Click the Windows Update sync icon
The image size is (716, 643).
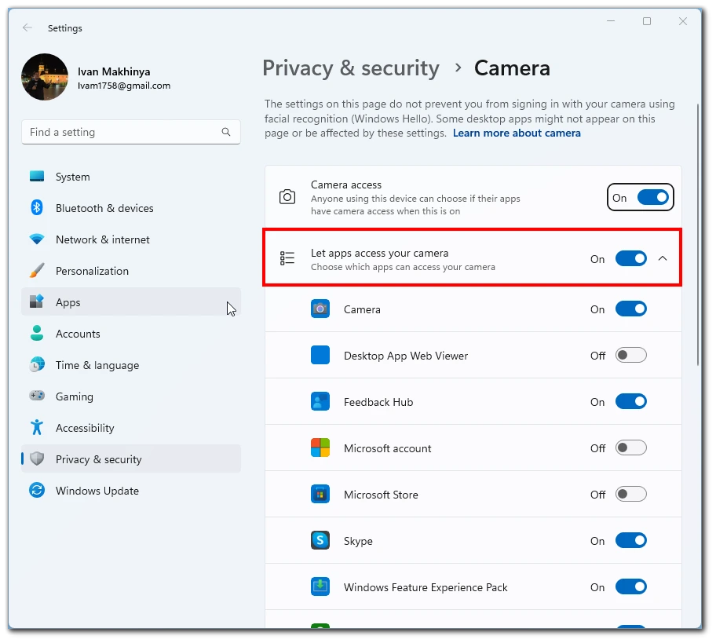coord(37,491)
